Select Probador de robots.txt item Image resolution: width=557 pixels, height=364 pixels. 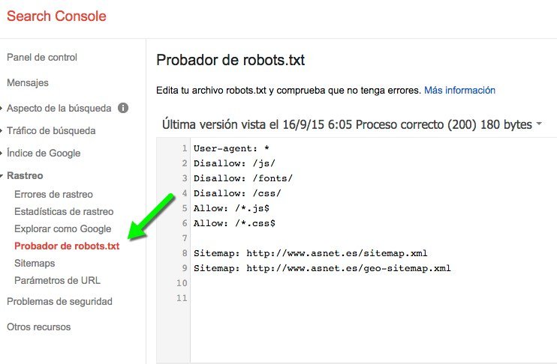[67, 246]
